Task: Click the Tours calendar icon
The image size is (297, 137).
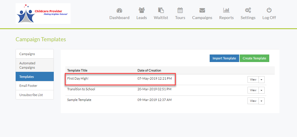Action: (180, 10)
